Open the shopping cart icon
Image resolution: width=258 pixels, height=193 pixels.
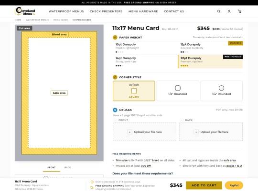point(239,11)
